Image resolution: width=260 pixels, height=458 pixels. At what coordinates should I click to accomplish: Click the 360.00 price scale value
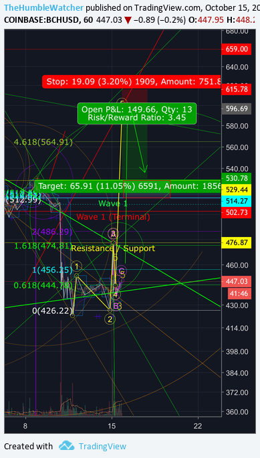pos(237,412)
